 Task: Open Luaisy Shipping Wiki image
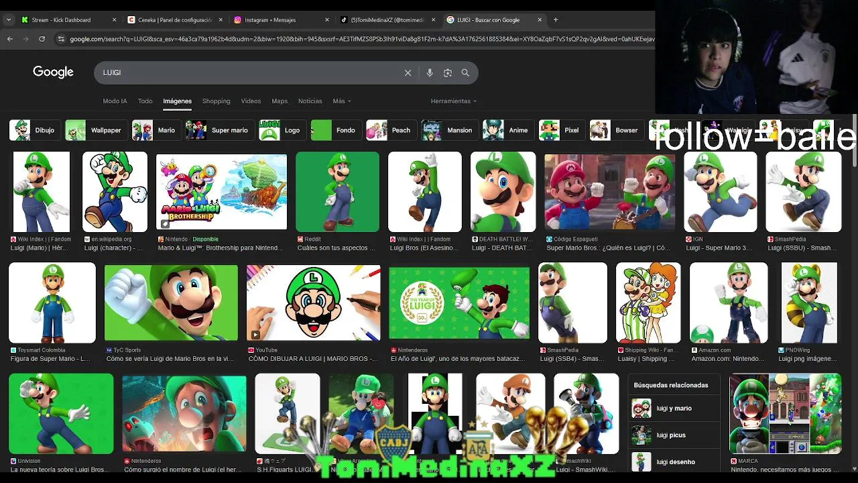648,303
